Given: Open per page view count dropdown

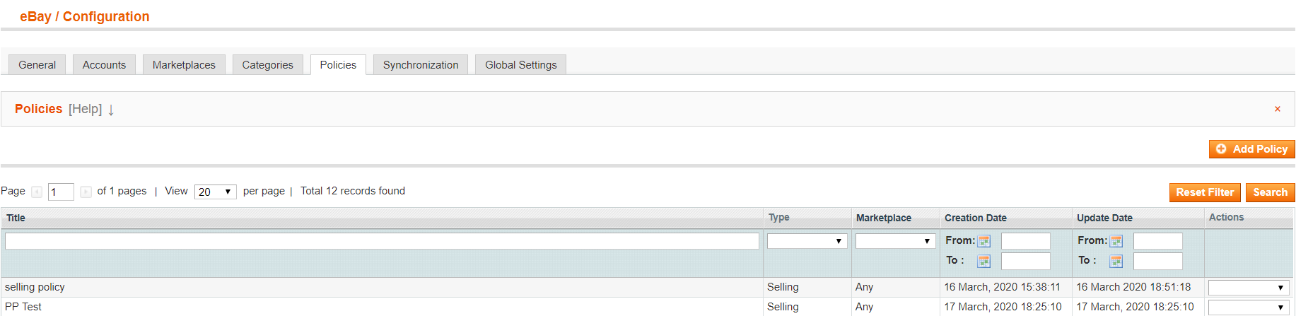Looking at the screenshot, I should (215, 192).
